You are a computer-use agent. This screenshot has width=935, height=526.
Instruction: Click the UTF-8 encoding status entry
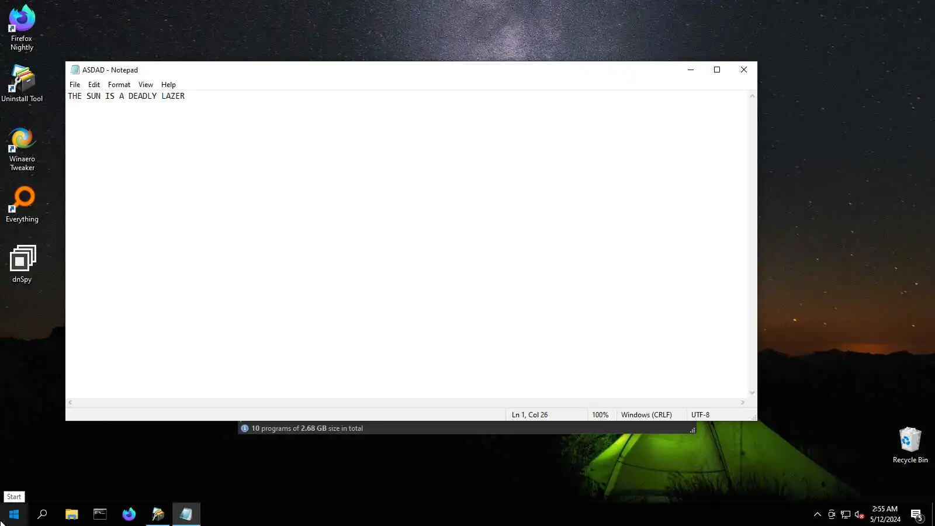click(x=700, y=415)
